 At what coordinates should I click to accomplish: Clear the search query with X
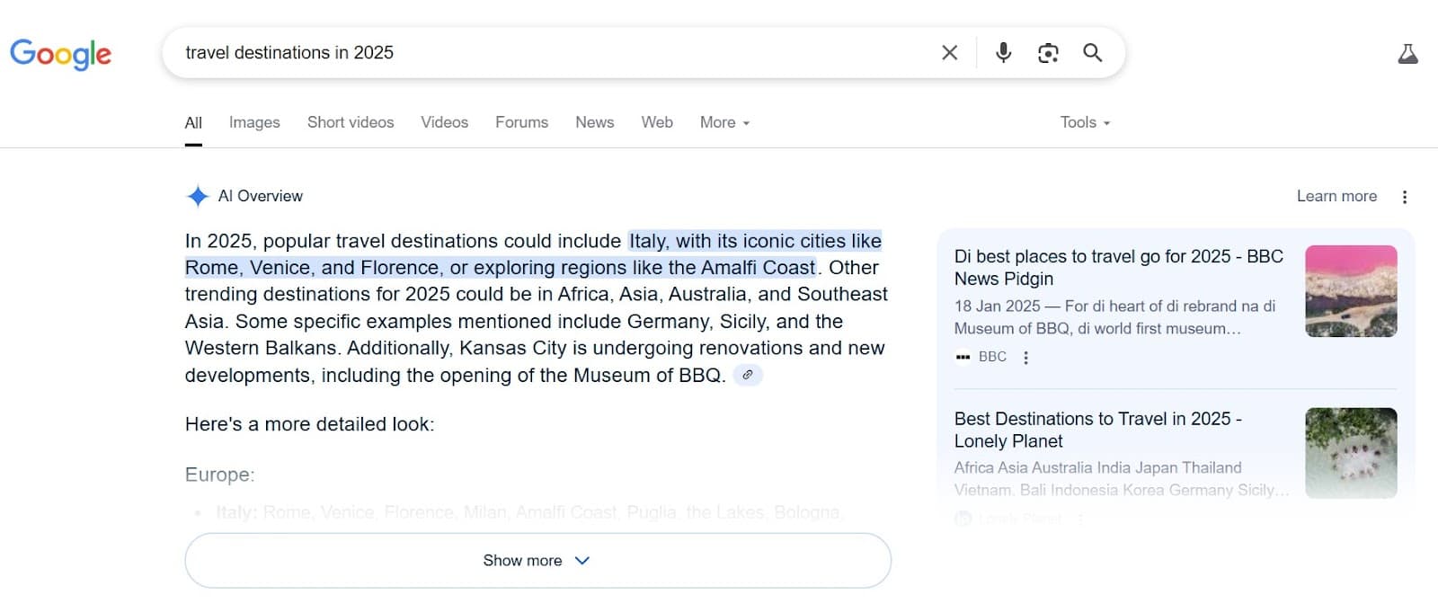coord(949,53)
